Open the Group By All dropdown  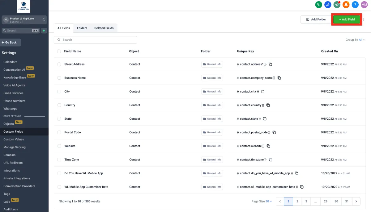pyautogui.click(x=362, y=40)
